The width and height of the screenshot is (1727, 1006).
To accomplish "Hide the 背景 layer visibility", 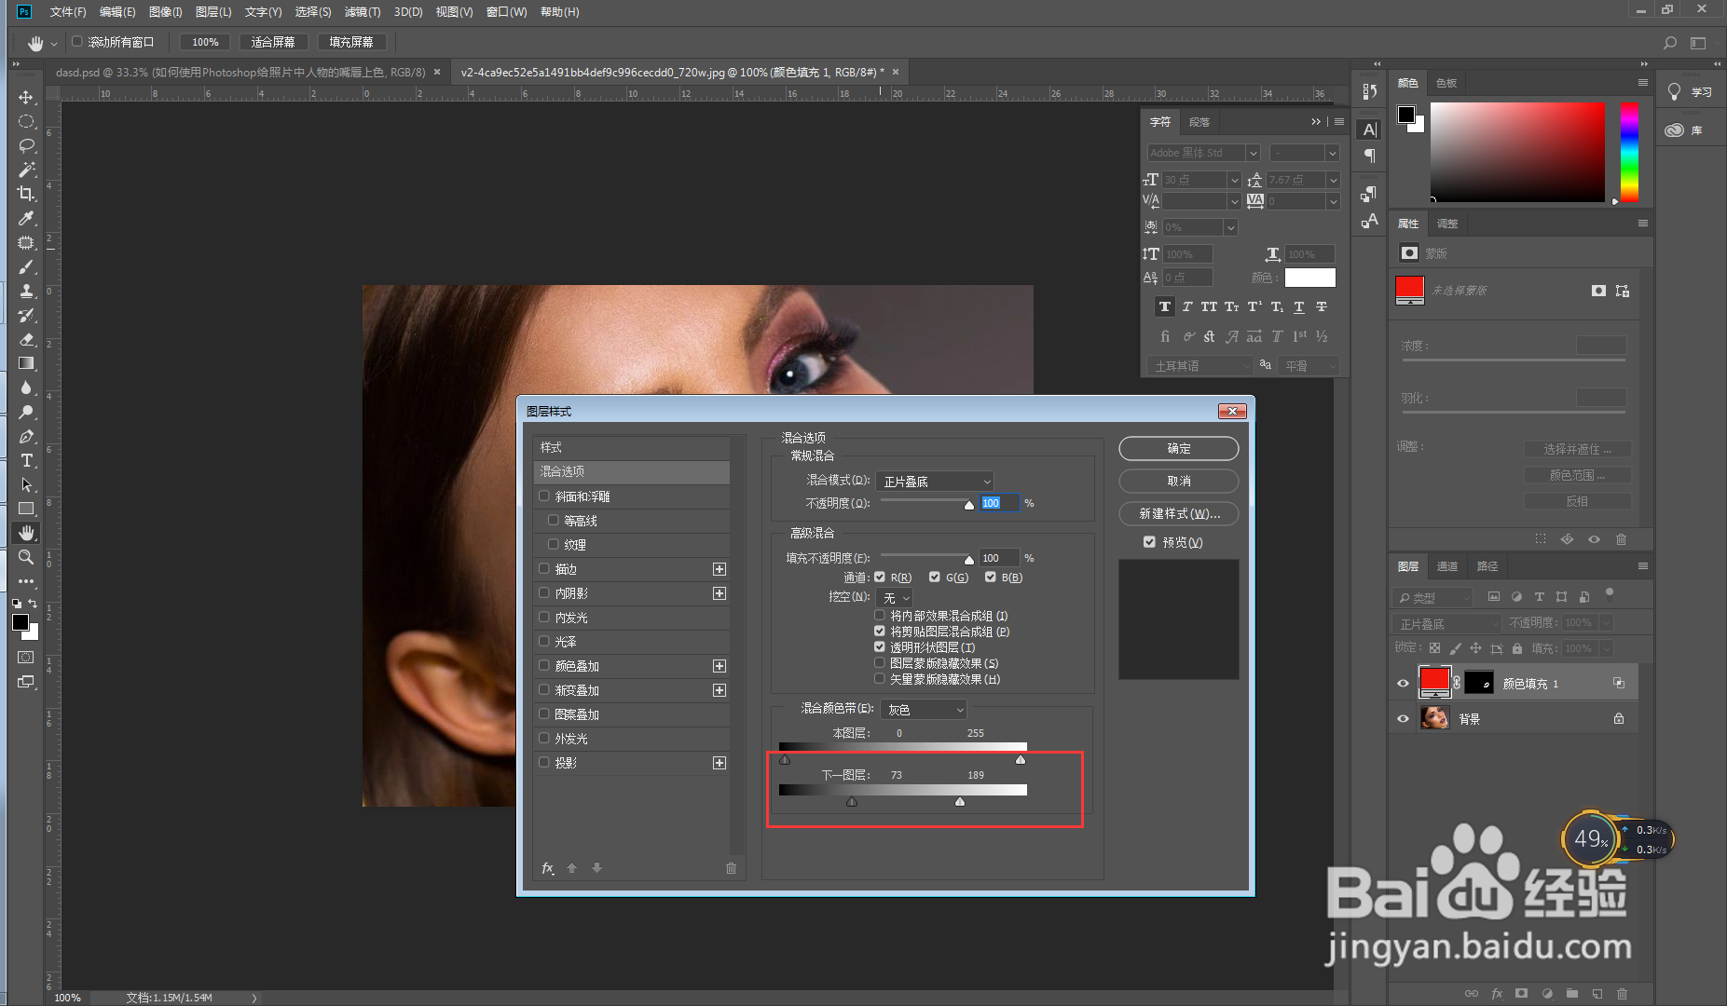I will [x=1403, y=718].
